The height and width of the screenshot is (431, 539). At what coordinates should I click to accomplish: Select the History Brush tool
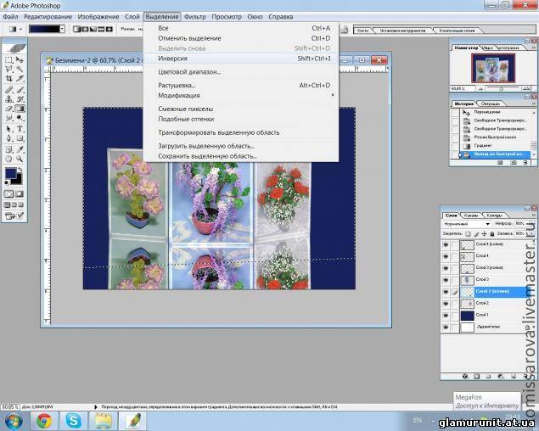pyautogui.click(x=20, y=99)
